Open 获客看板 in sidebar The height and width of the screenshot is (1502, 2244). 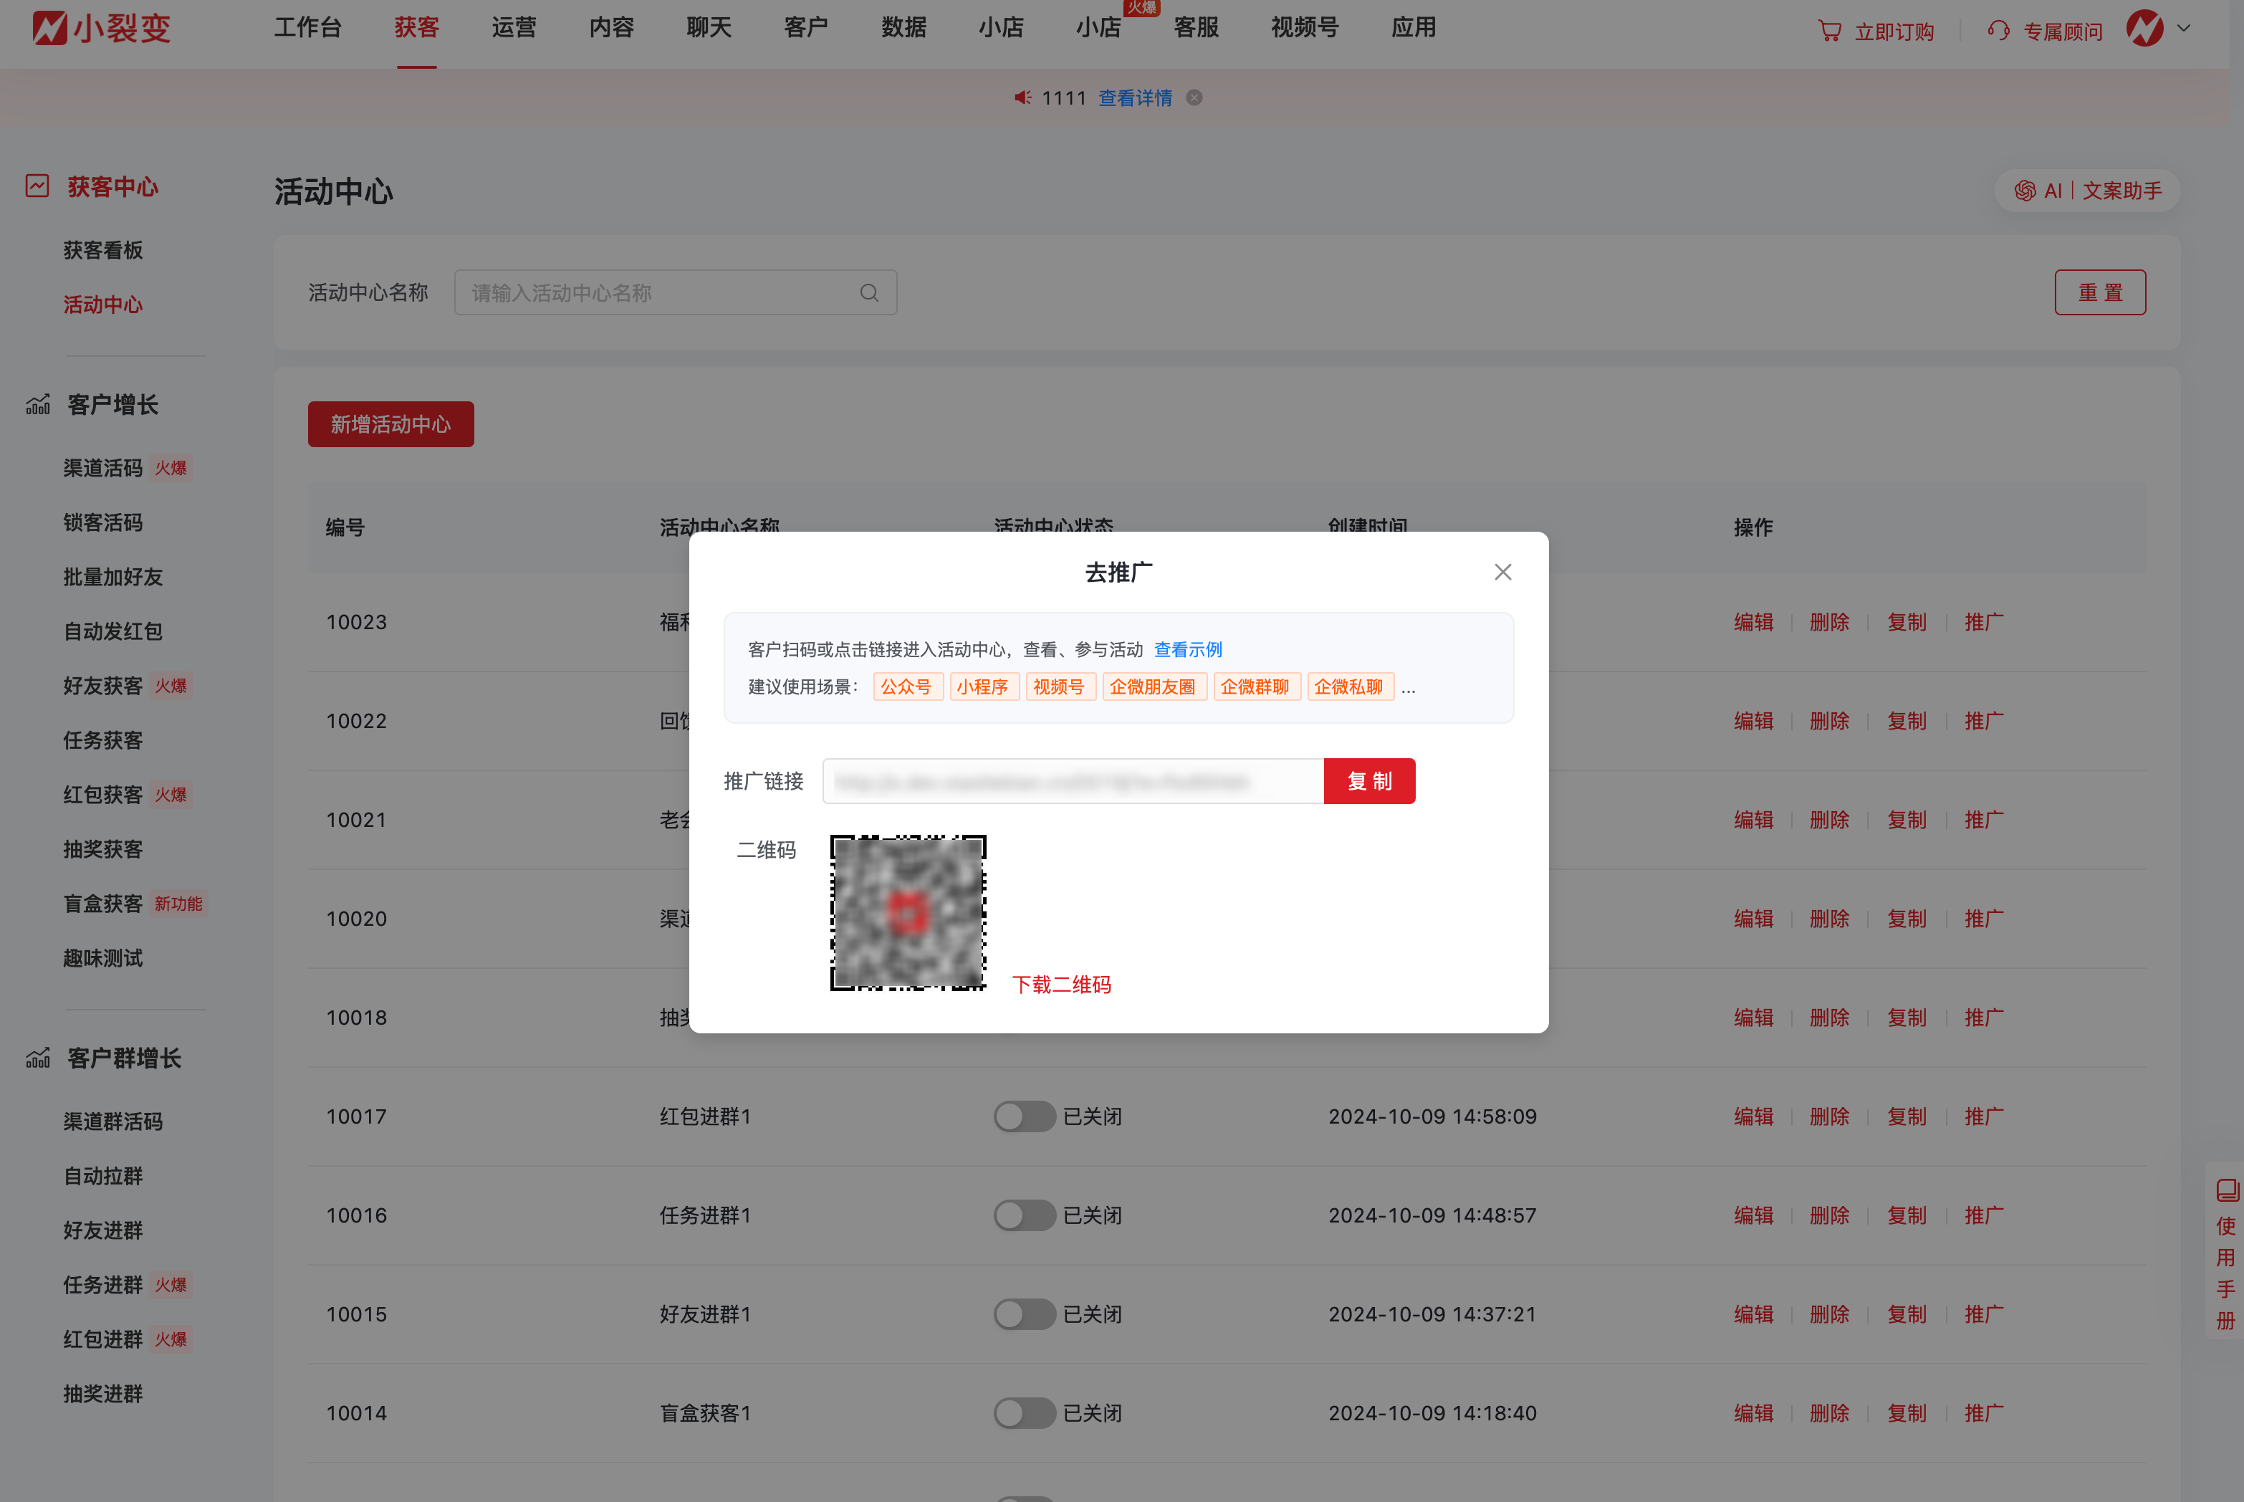[x=103, y=250]
